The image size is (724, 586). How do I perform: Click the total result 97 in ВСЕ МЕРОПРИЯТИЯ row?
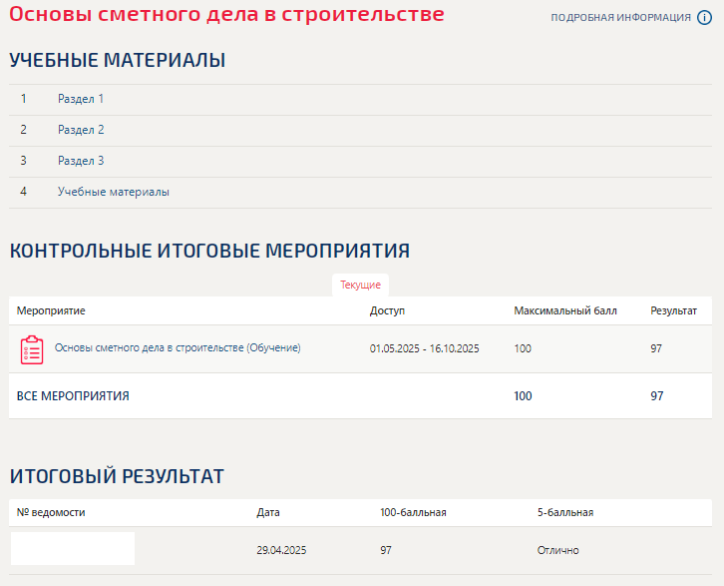(x=656, y=396)
